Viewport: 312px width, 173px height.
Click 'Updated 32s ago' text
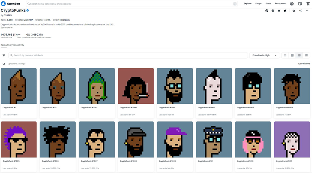[17, 64]
